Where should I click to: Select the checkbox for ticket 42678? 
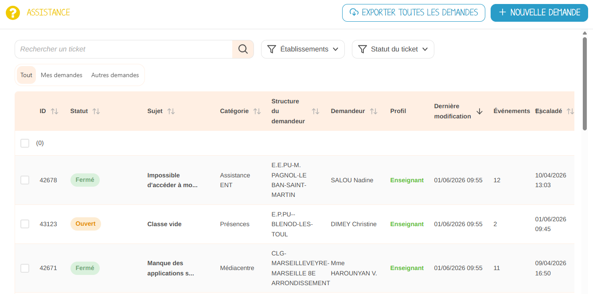[25, 180]
